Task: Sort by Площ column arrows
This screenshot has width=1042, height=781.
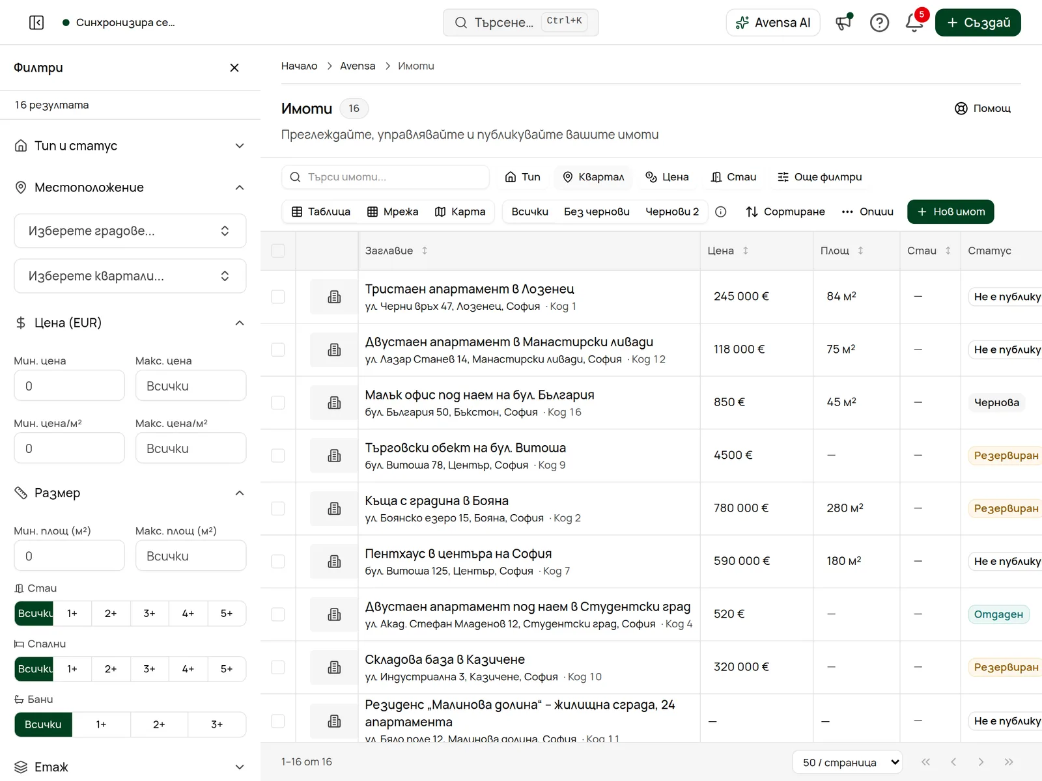Action: [x=860, y=251]
